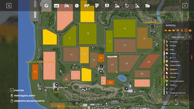Open the animals cow tab
Screen dimensions: 194x109
(x=87, y=6)
